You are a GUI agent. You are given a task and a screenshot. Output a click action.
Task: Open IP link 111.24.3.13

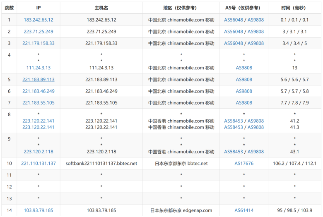point(39,68)
